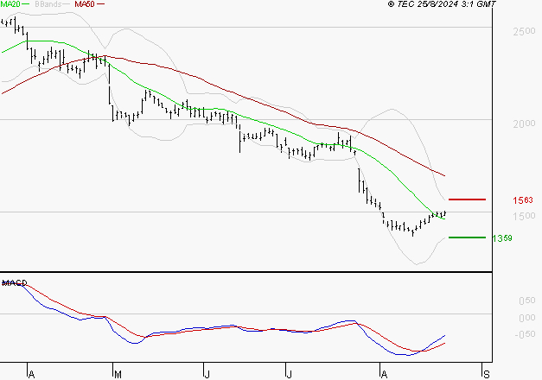Screen dimensions: 542x380
Task: Click the MACD 050 axis label
Action: (527, 301)
